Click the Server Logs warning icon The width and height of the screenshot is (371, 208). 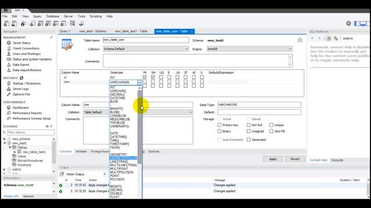coord(9,88)
